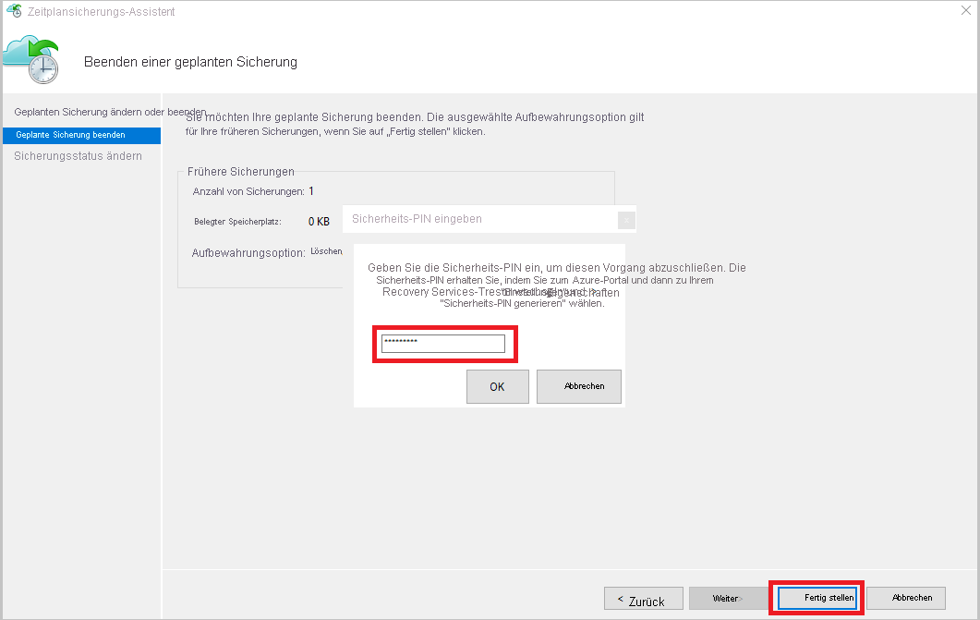Click the Anzahl von Sicherungen value 1
The width and height of the screenshot is (980, 620).
tap(311, 191)
